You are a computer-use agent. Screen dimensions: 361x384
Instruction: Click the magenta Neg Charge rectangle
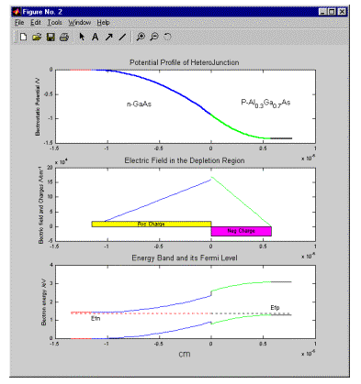242,231
